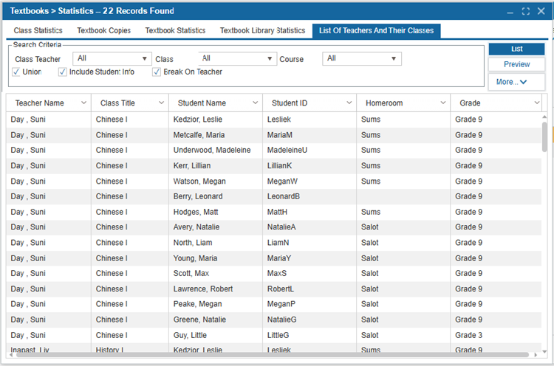554x366 pixels.
Task: Click the Student ID column header
Action: click(310, 103)
